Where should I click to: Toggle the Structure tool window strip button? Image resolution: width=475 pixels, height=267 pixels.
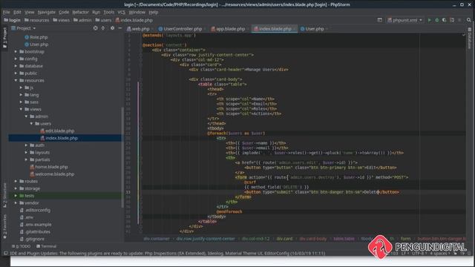4,195
